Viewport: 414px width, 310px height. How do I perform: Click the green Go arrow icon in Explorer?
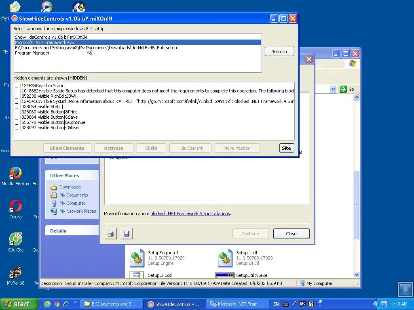tap(343, 89)
